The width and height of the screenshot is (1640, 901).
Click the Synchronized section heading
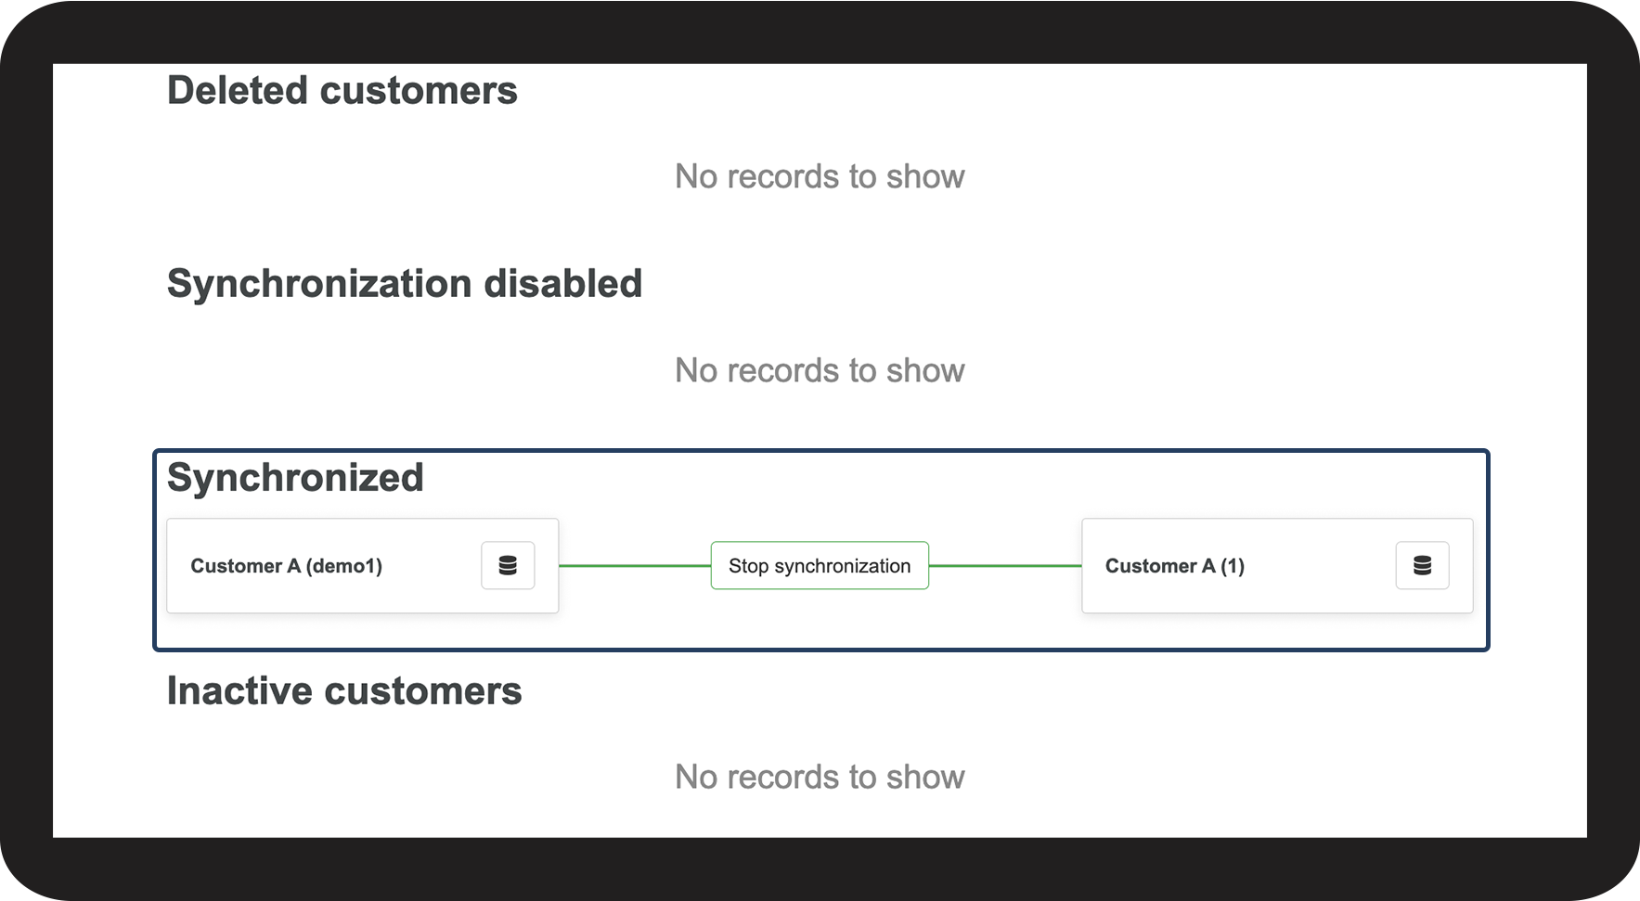pyautogui.click(x=295, y=478)
